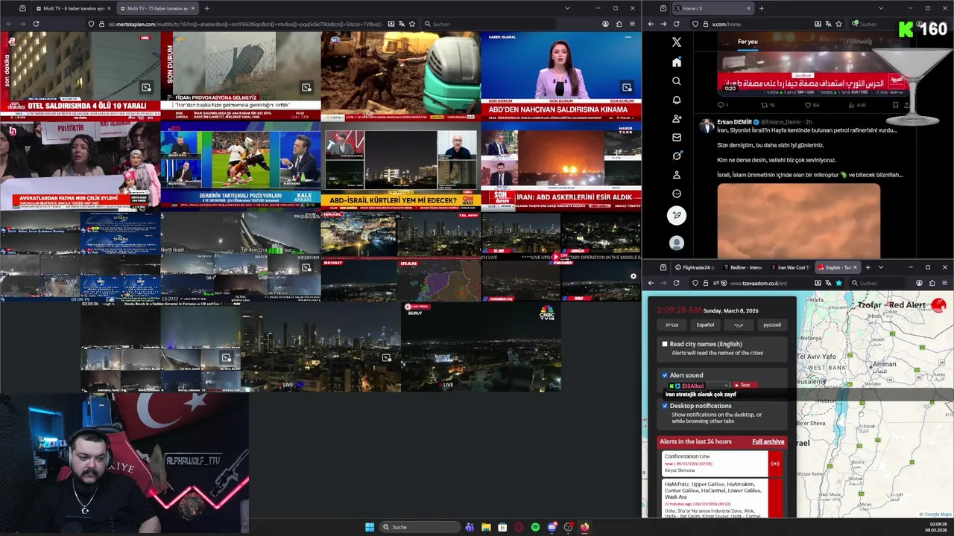Compose a new post on X
Viewport: 954px width, 536px height.
677,216
